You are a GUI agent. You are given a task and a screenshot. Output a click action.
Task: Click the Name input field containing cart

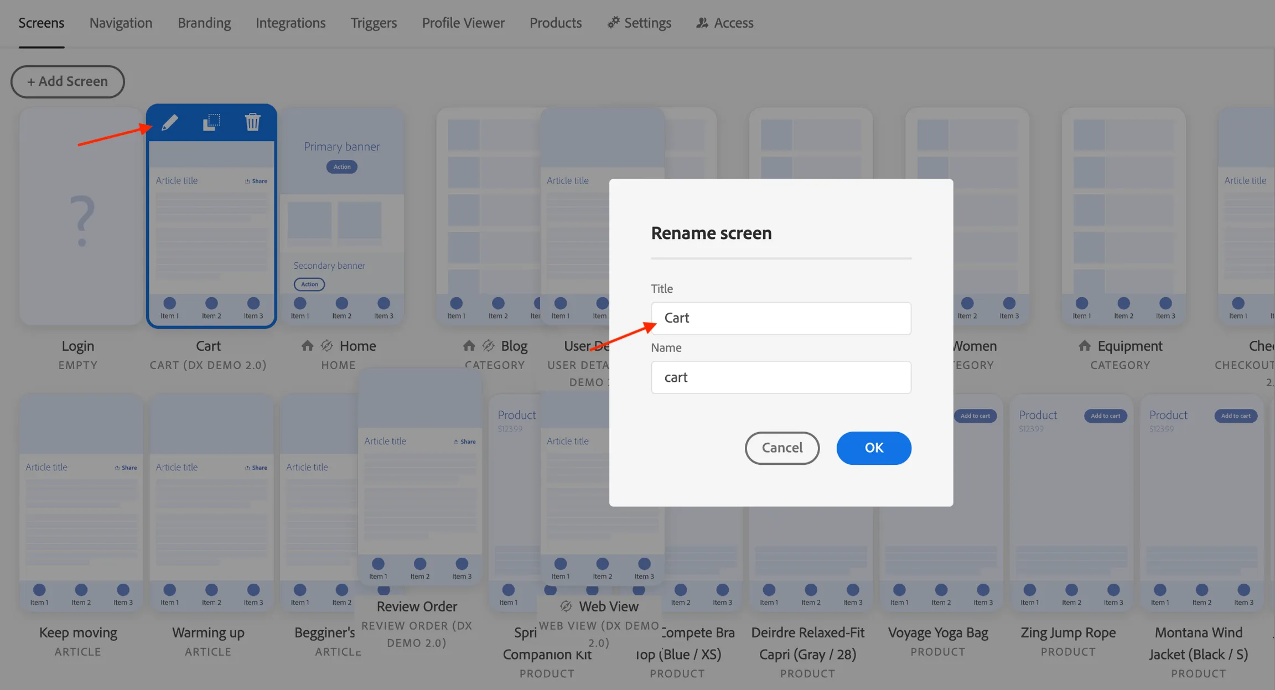tap(781, 377)
